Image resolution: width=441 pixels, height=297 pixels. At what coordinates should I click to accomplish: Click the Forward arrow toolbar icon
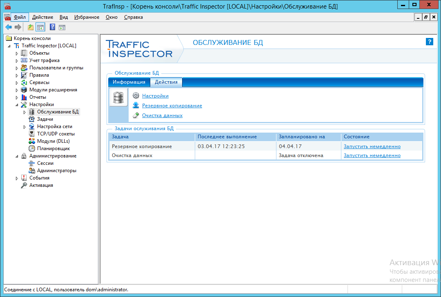coord(18,27)
